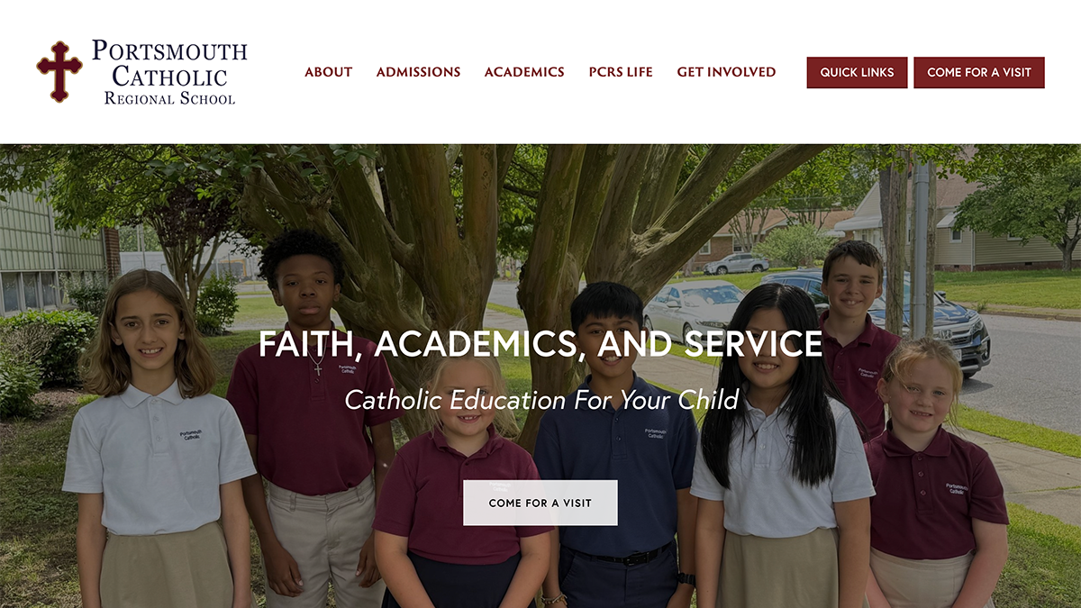Image resolution: width=1081 pixels, height=608 pixels.
Task: Open the About menu
Action: tap(328, 72)
